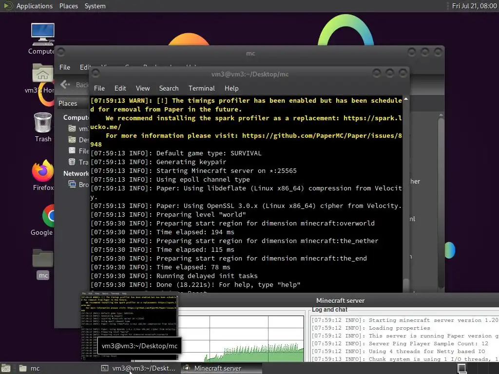Switch to vm3@vm3 terminal taskbar button
Image resolution: width=499 pixels, height=374 pixels.
[138, 368]
